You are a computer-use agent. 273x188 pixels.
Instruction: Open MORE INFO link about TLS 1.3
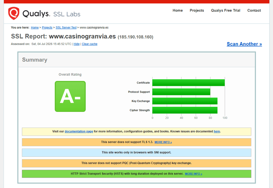coord(163,142)
